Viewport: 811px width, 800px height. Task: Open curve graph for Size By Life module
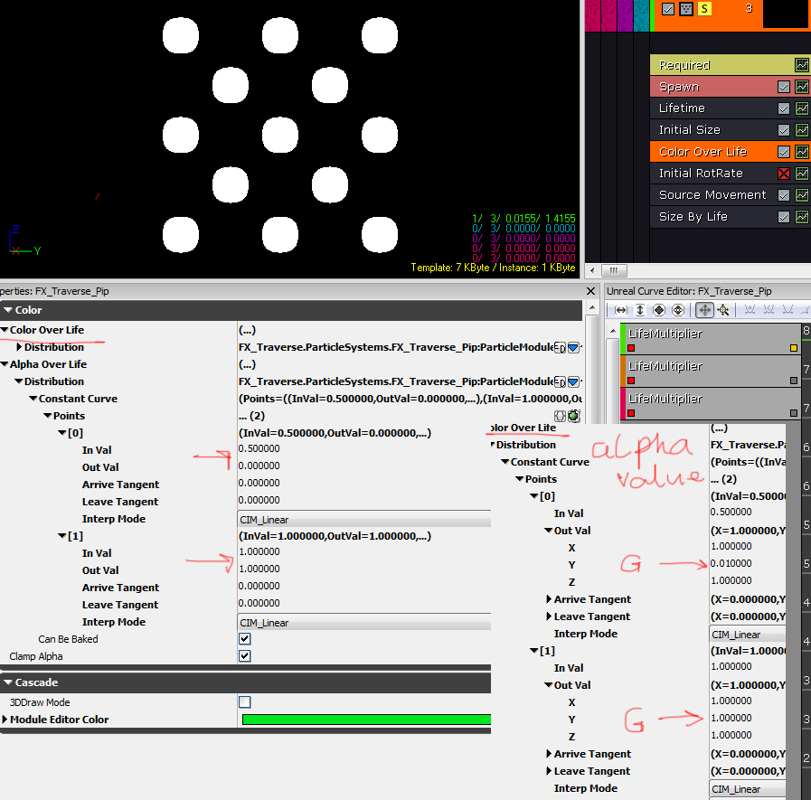802,217
